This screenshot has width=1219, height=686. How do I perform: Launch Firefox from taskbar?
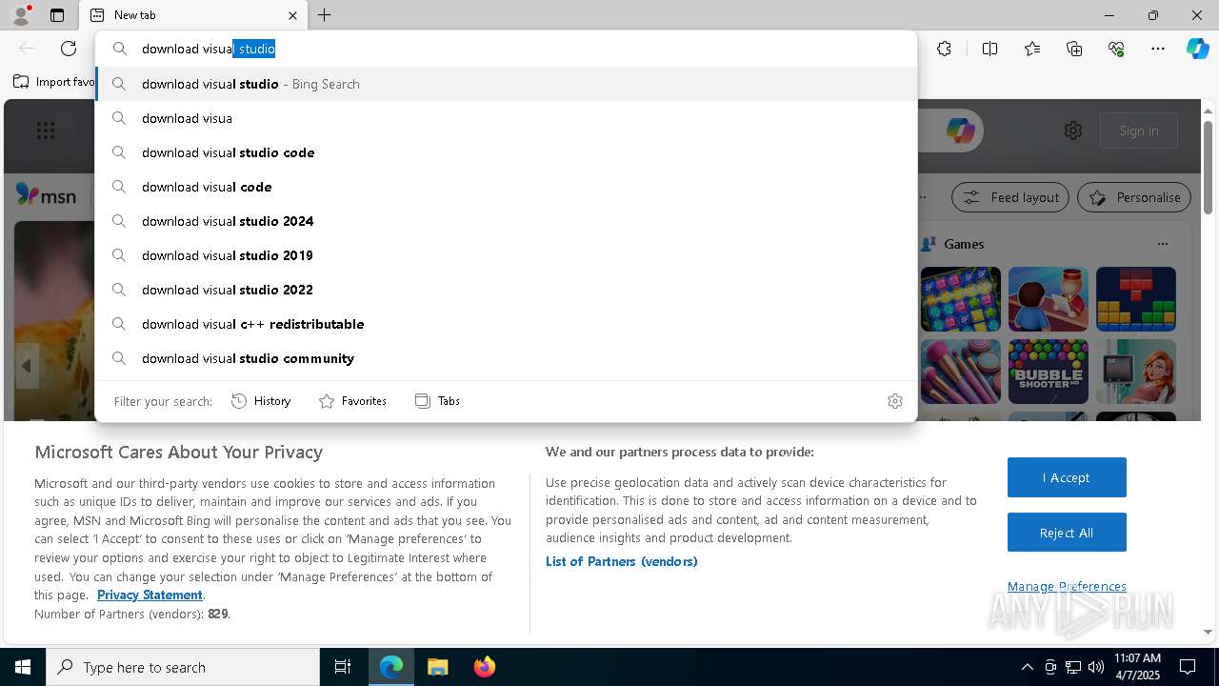[484, 667]
